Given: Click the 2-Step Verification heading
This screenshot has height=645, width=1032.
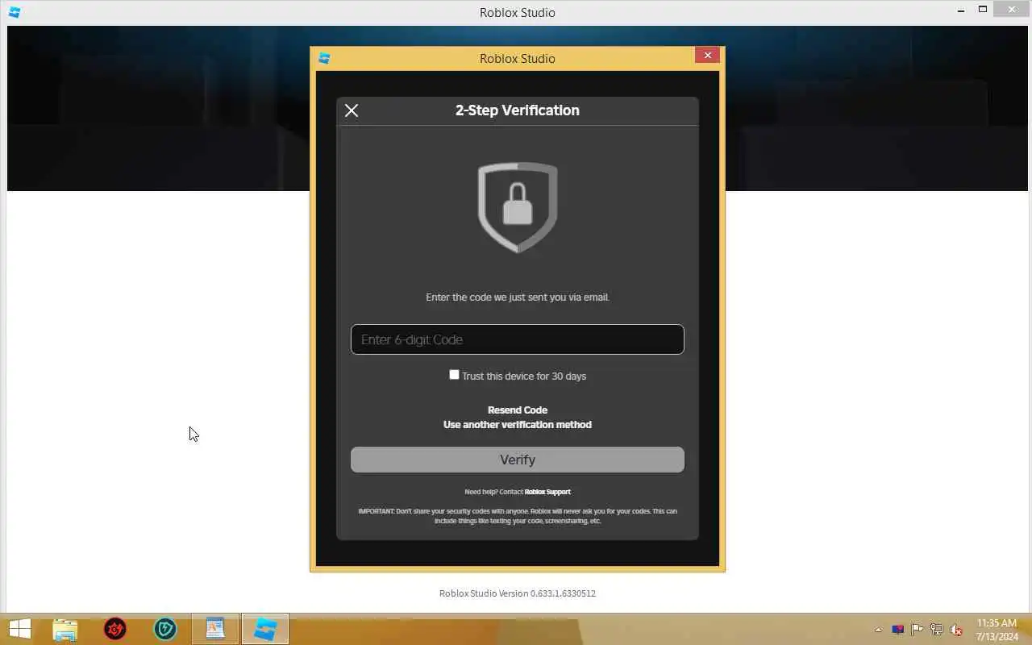Looking at the screenshot, I should 518,110.
